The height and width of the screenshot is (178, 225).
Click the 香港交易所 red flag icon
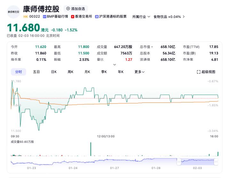[73, 17]
